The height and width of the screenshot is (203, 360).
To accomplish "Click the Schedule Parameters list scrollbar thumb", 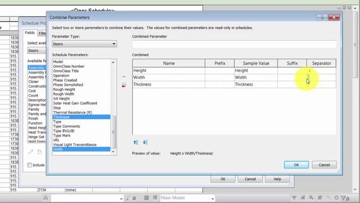I will [114, 132].
